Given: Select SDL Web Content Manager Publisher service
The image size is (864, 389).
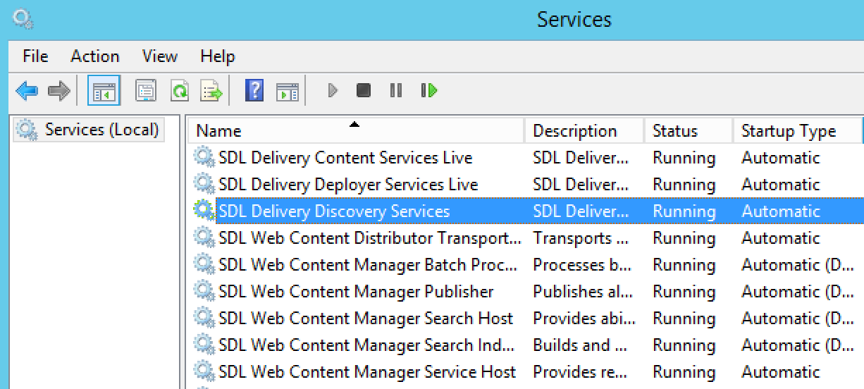Looking at the screenshot, I should point(357,292).
